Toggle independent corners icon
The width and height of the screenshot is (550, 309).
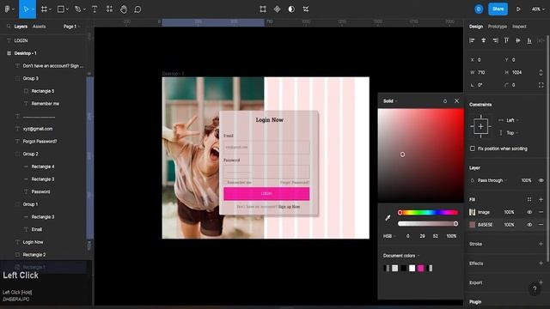click(x=541, y=85)
